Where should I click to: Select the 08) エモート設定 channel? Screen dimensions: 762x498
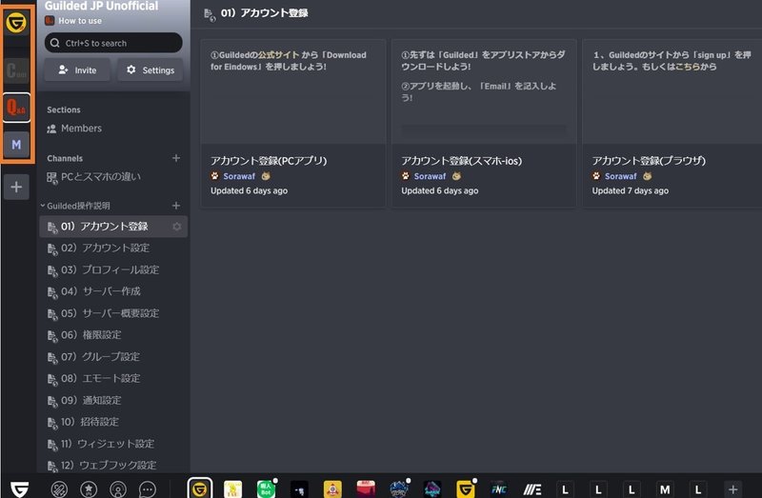click(x=113, y=378)
